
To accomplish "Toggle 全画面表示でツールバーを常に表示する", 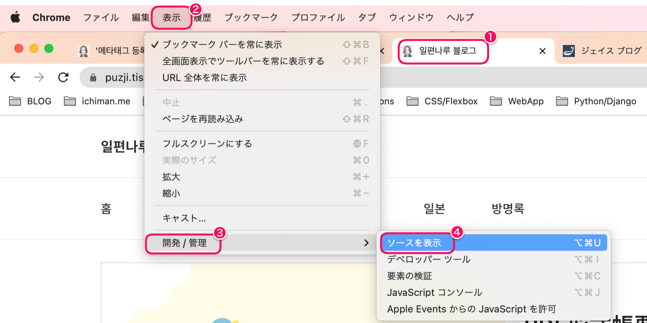I will click(262, 61).
